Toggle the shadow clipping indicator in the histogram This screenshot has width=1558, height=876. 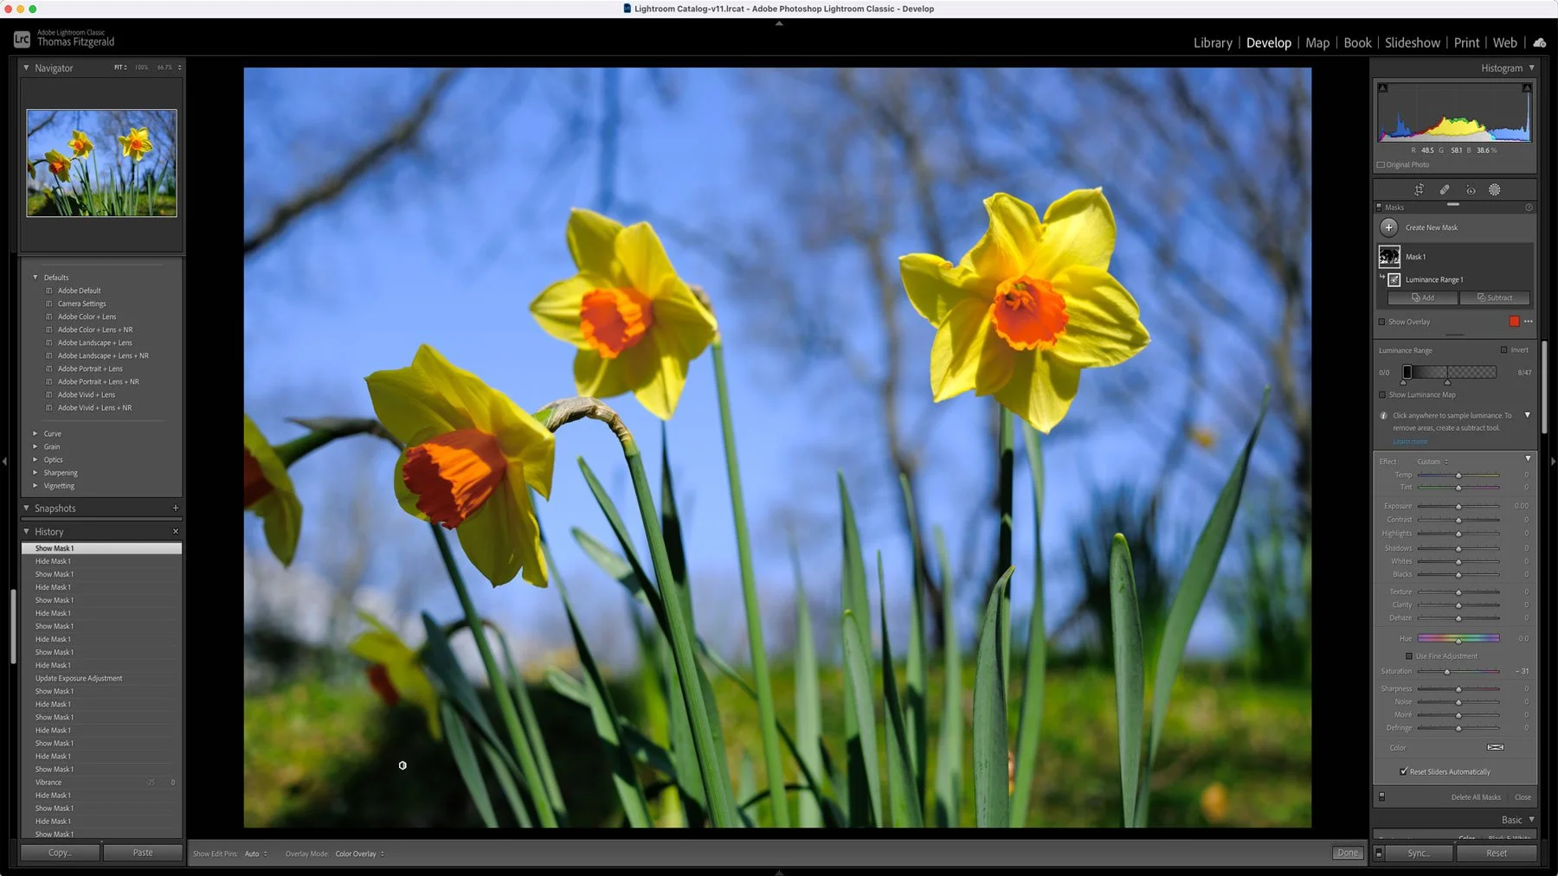point(1383,88)
